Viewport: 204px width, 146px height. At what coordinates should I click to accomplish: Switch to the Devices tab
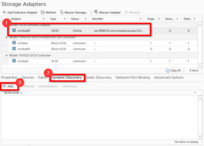click(x=28, y=78)
